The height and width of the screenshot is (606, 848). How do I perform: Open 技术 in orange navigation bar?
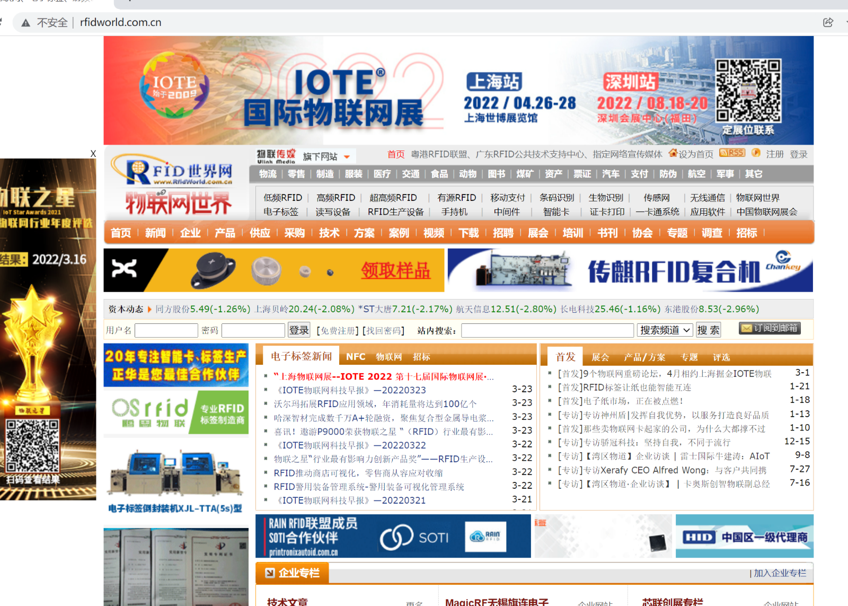coord(329,233)
